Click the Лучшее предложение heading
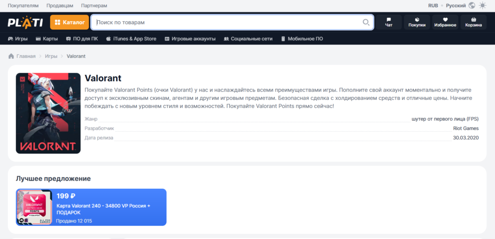Image resolution: width=495 pixels, height=239 pixels. (53, 179)
